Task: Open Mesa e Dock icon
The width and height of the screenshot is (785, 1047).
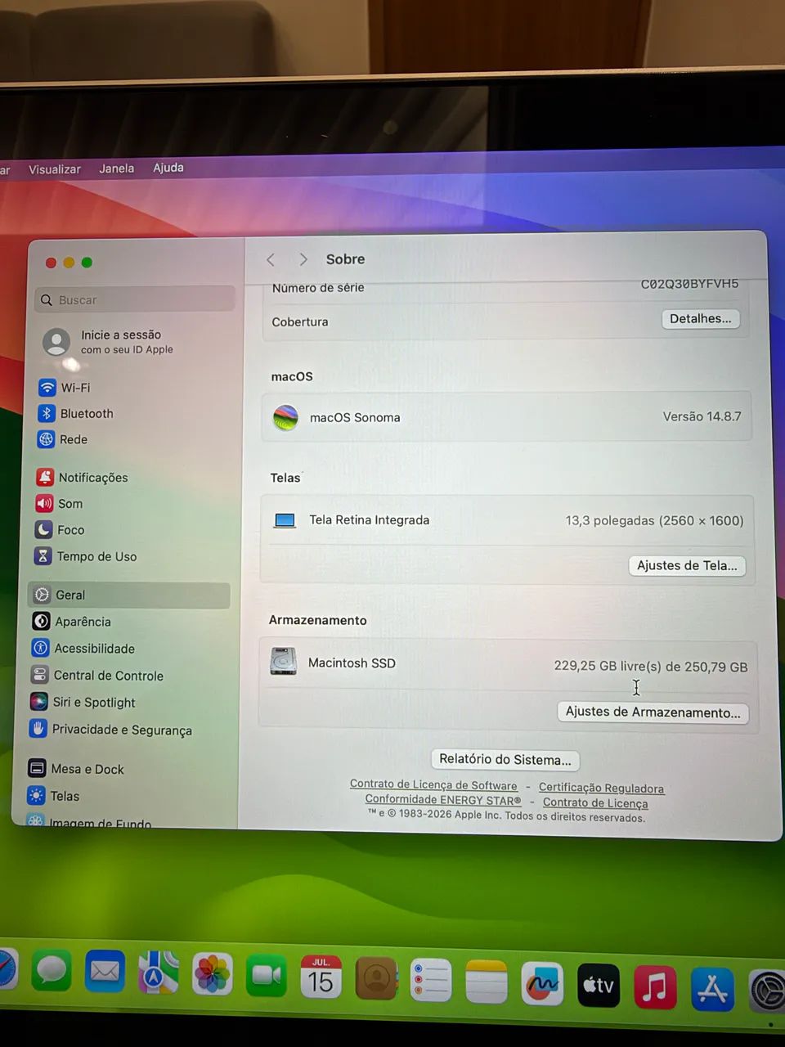Action: point(37,768)
